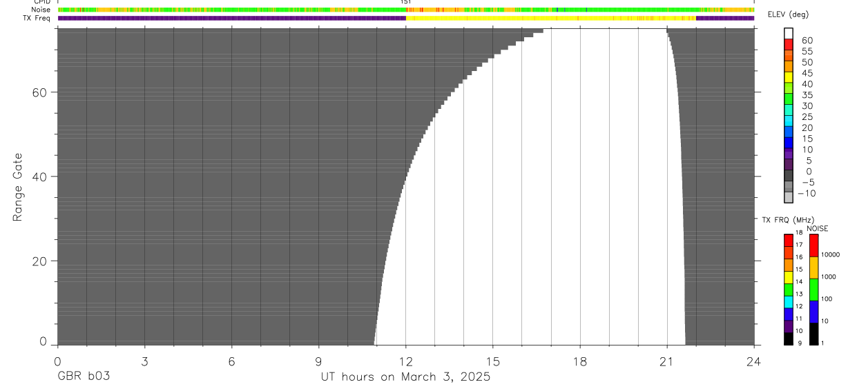
Task: Click the light gray bottom ELEV swatch
Action: (x=789, y=199)
